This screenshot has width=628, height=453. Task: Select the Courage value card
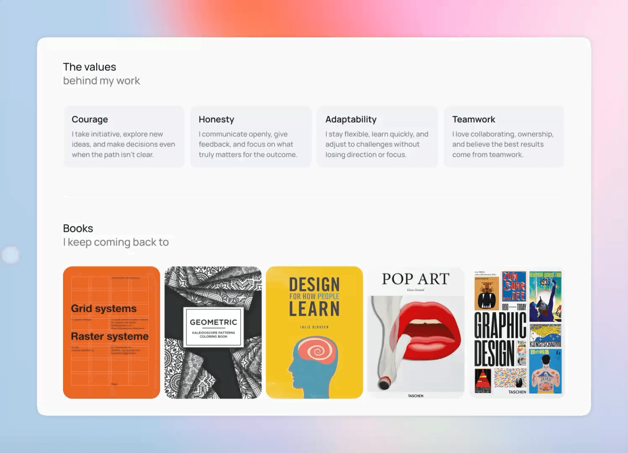(x=124, y=137)
